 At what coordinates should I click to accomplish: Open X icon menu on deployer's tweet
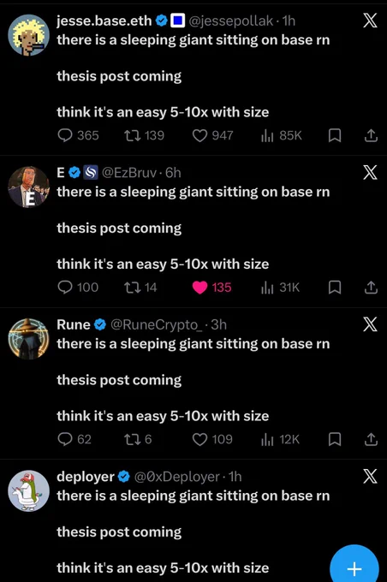(x=370, y=476)
